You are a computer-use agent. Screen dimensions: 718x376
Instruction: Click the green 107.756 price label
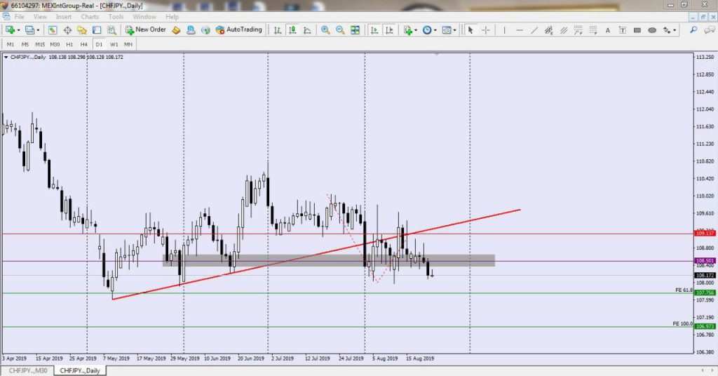click(705, 293)
